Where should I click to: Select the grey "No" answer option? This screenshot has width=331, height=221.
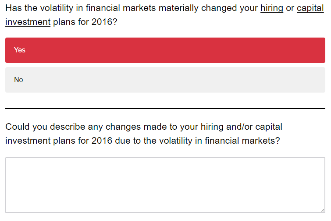click(x=165, y=80)
